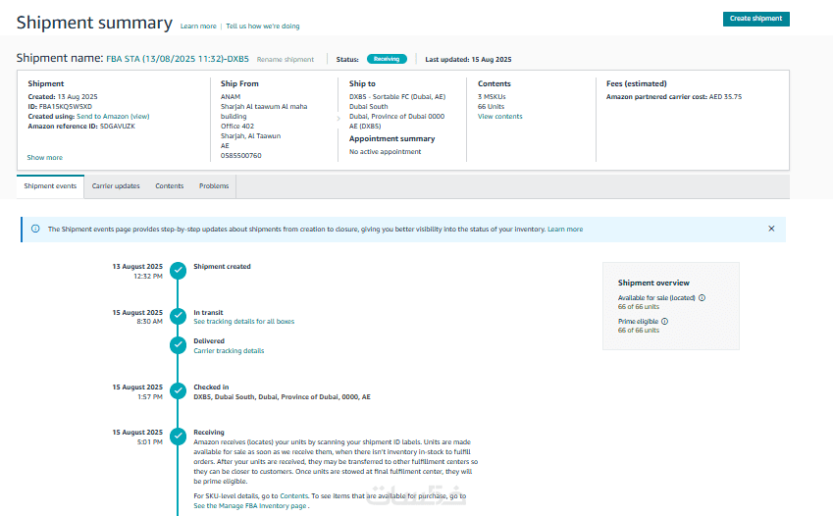Click Last updated: 15 Aug 2025 text

tap(468, 60)
